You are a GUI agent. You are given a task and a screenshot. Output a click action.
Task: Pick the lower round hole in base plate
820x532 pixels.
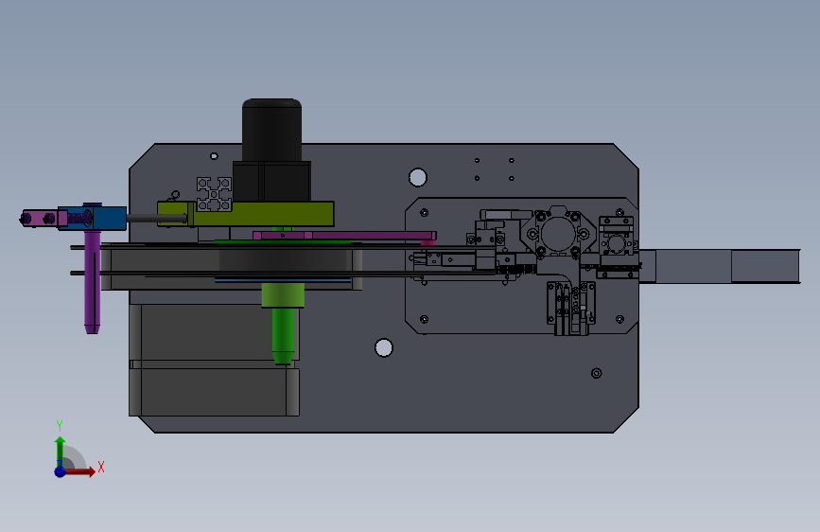[384, 347]
